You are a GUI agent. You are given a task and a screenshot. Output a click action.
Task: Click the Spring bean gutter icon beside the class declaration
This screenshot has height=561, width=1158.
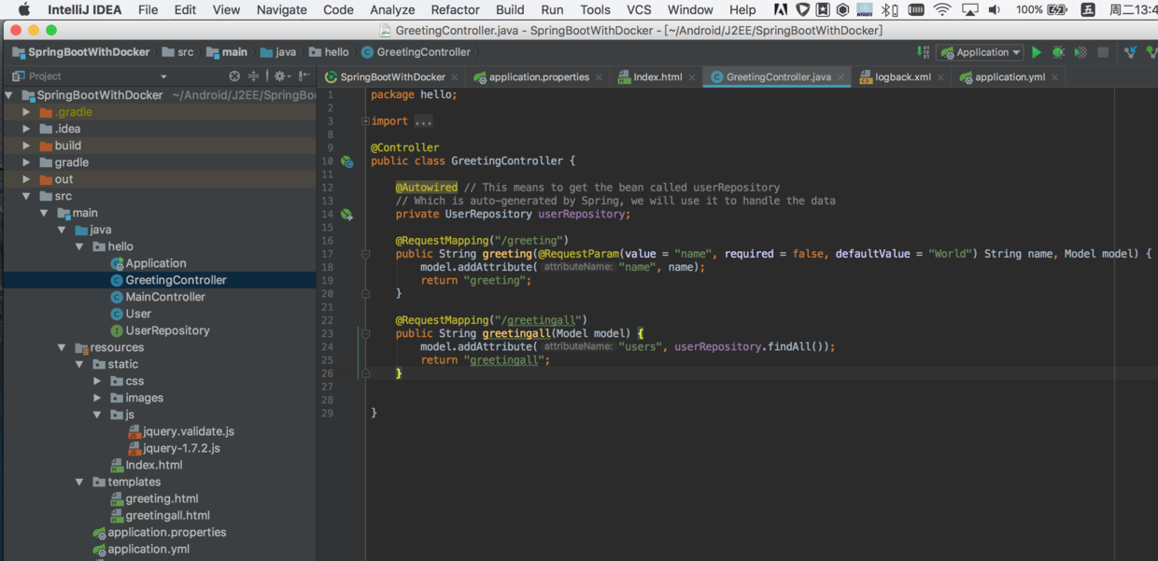point(346,161)
